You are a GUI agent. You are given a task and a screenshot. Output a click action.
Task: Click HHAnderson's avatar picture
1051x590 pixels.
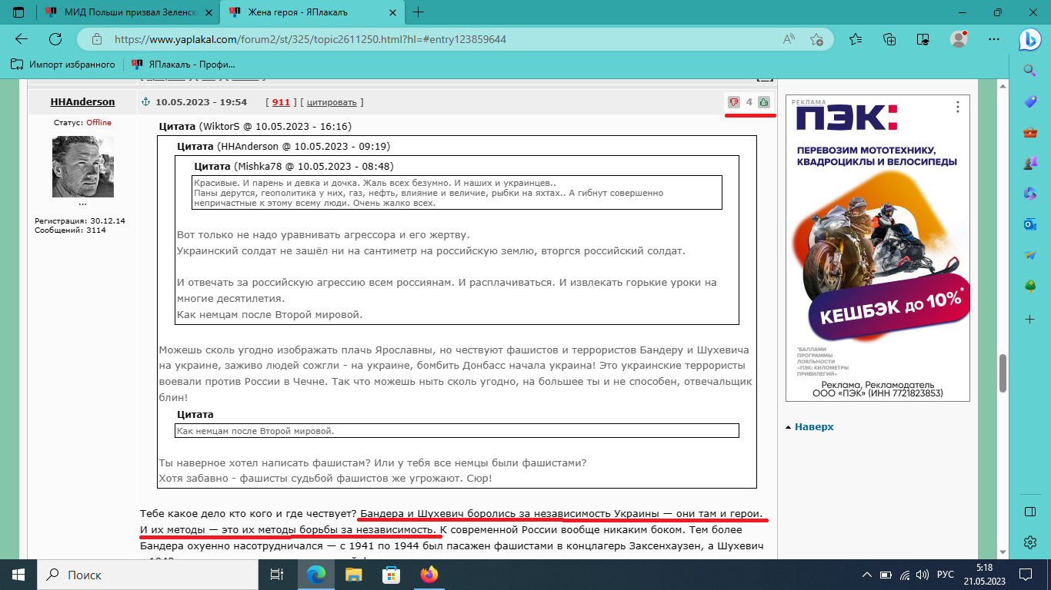click(83, 167)
